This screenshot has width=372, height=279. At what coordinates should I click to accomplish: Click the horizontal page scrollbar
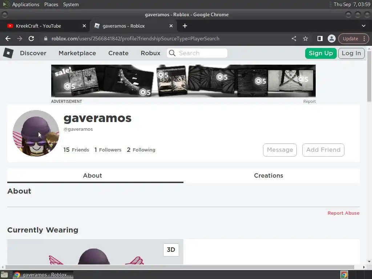[179, 267]
